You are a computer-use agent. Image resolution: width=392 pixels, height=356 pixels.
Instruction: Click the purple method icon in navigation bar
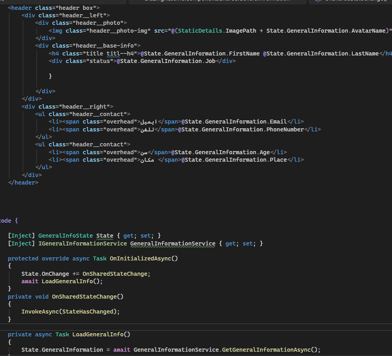[x=317, y=1]
